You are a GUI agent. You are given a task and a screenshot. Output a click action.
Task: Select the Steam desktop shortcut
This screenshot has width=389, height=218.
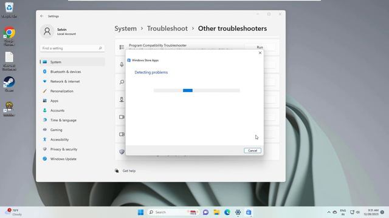[x=9, y=84]
